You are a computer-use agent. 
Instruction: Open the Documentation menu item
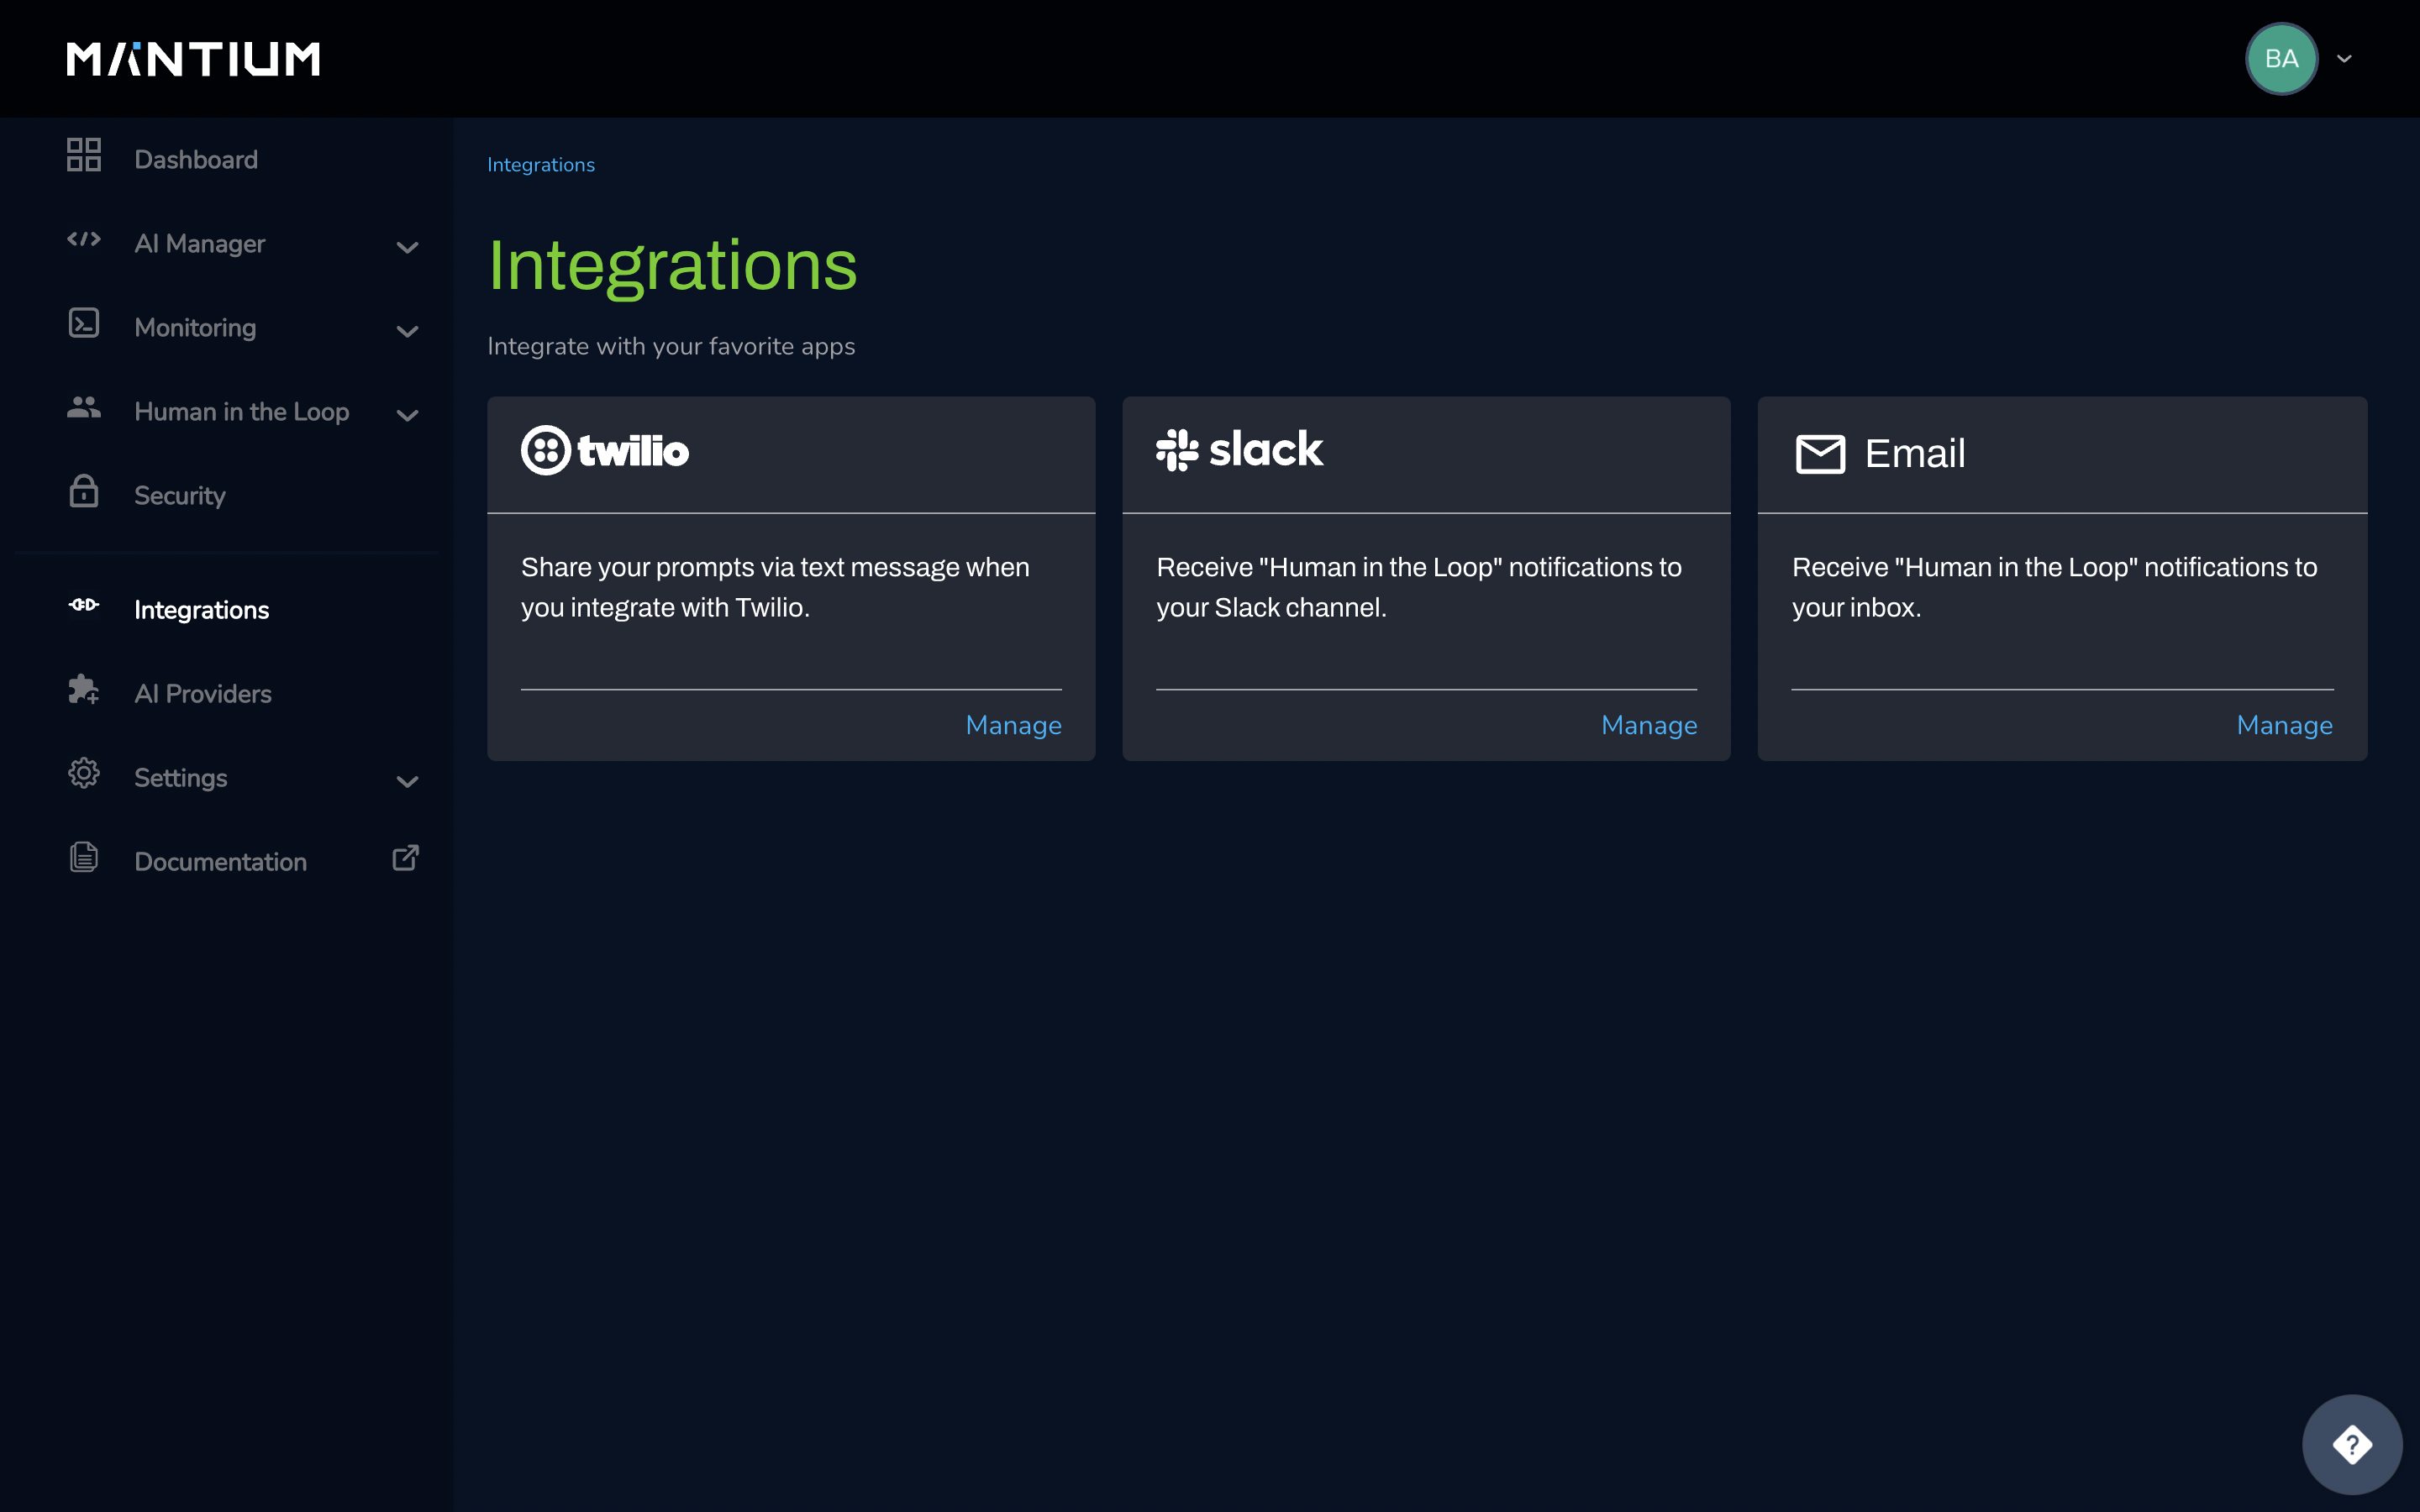pos(220,861)
